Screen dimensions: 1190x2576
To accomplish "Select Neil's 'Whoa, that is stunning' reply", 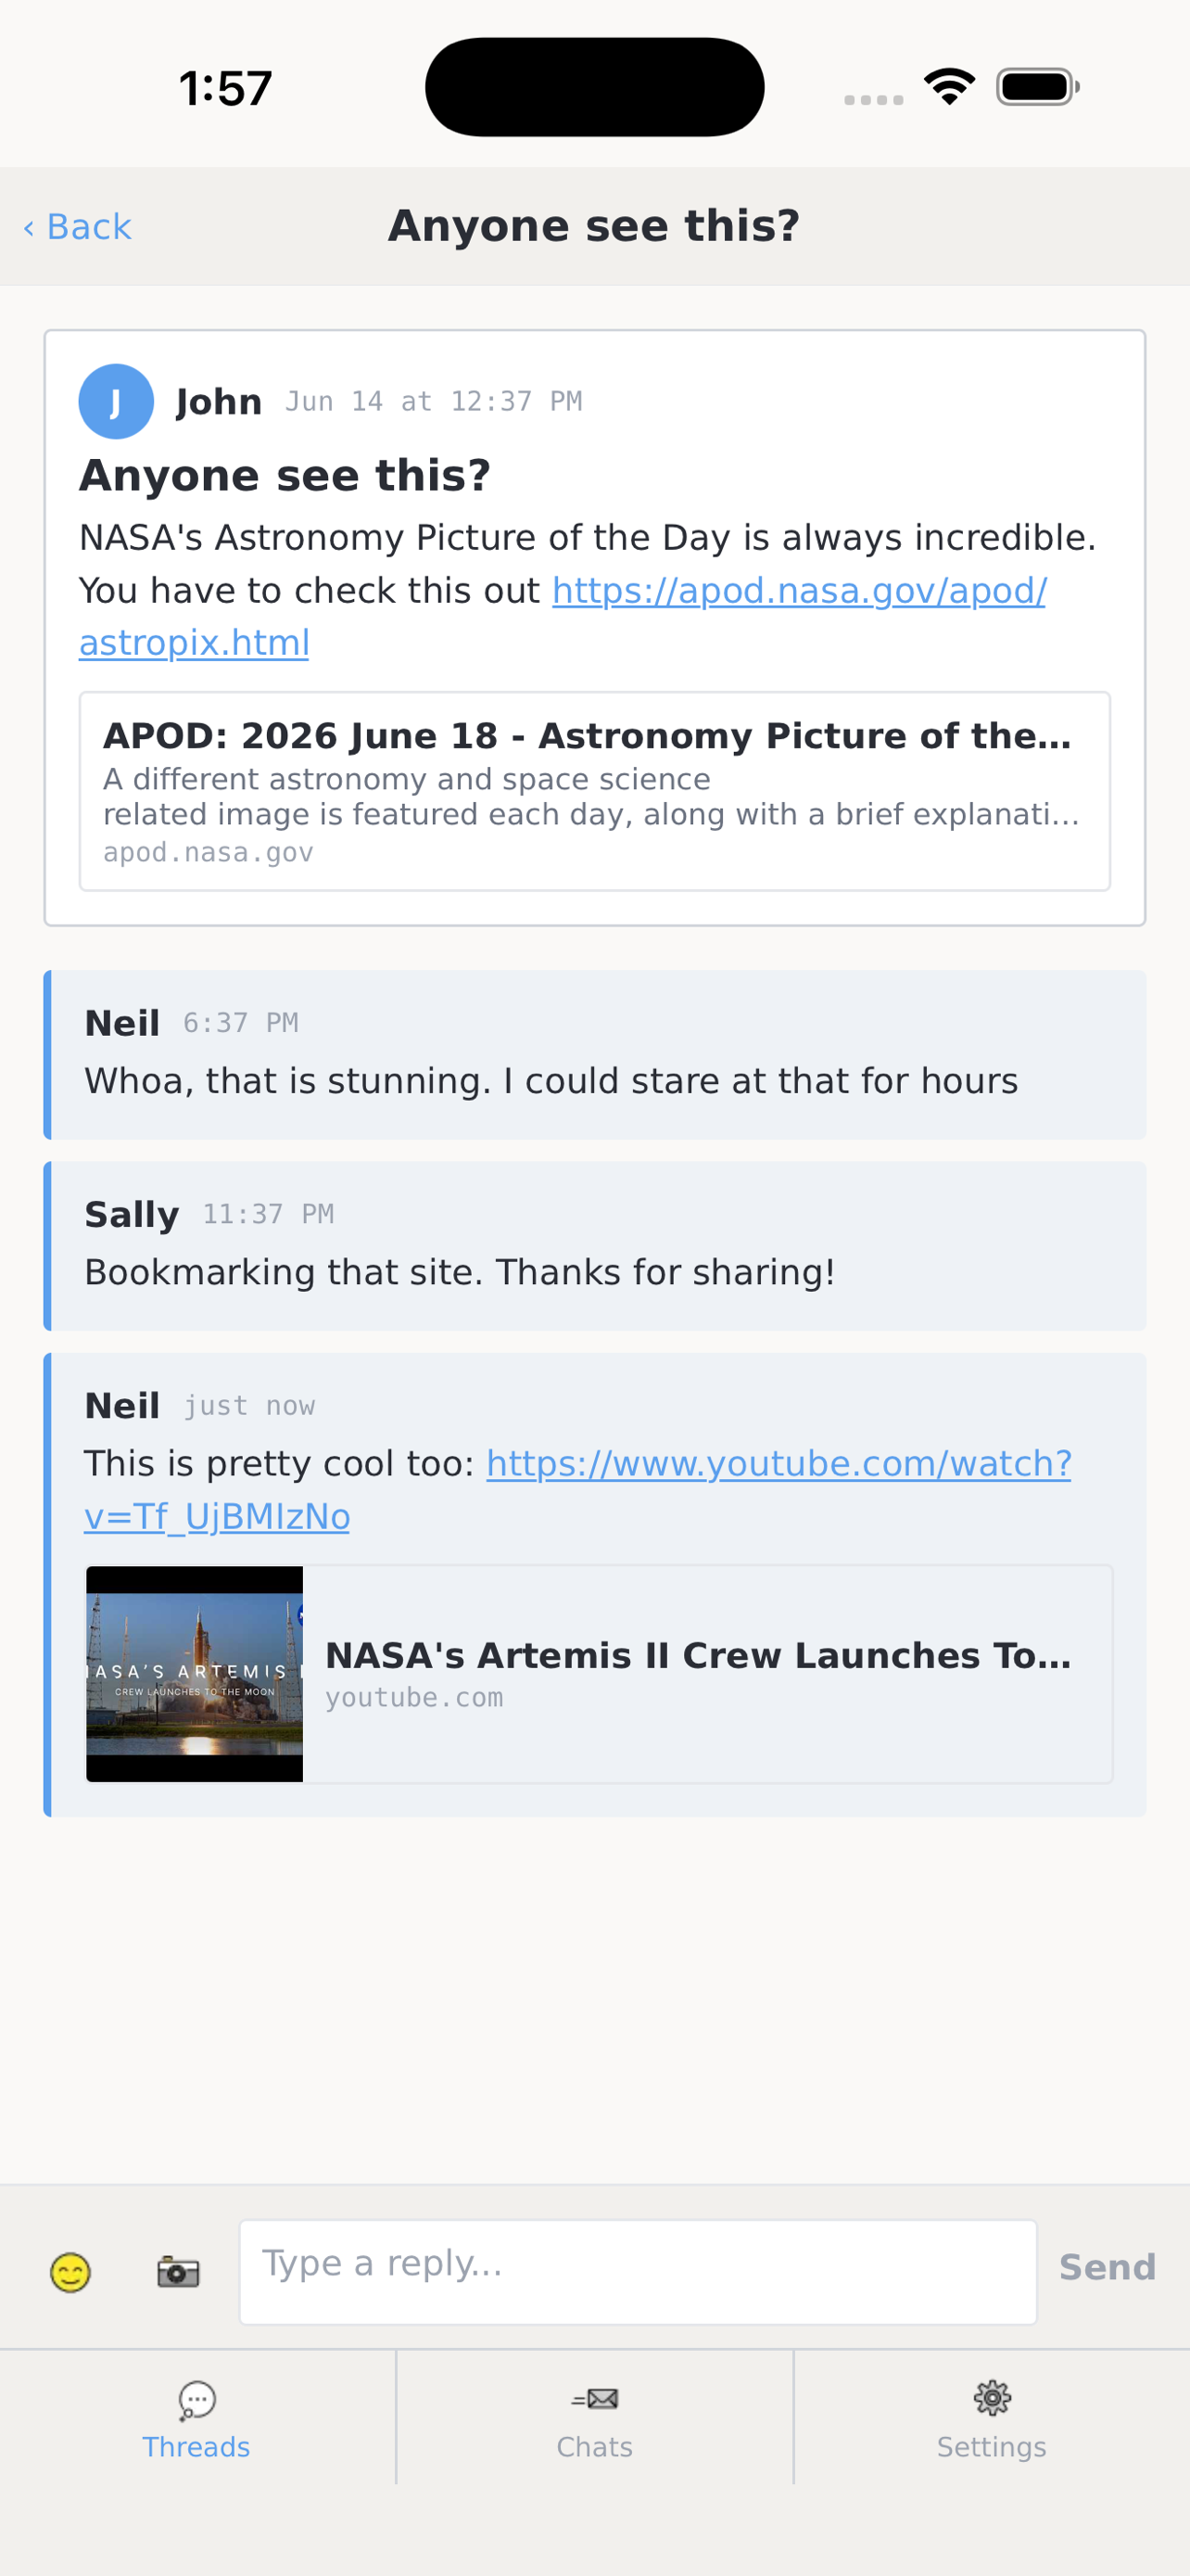I will (x=594, y=1055).
